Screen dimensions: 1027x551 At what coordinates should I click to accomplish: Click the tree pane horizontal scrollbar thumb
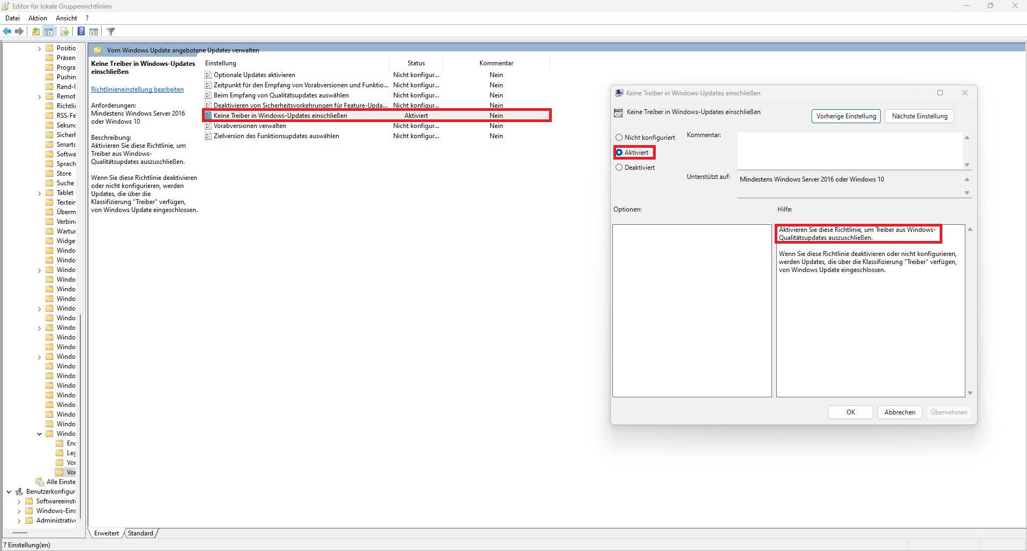pos(20,533)
